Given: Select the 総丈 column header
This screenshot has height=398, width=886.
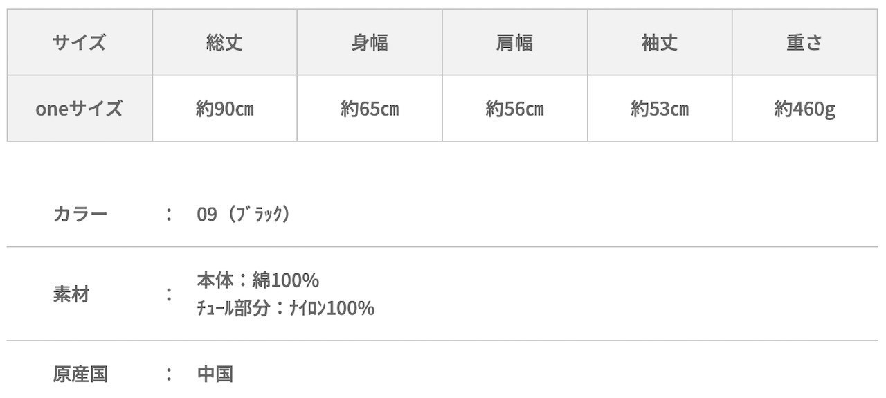Looking at the screenshot, I should click(224, 43).
